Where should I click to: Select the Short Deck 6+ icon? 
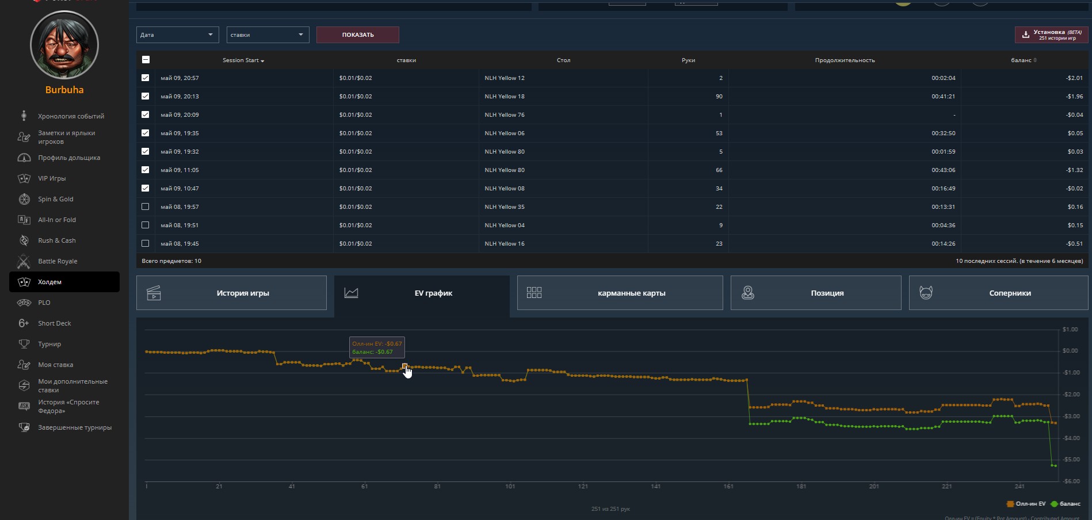24,323
